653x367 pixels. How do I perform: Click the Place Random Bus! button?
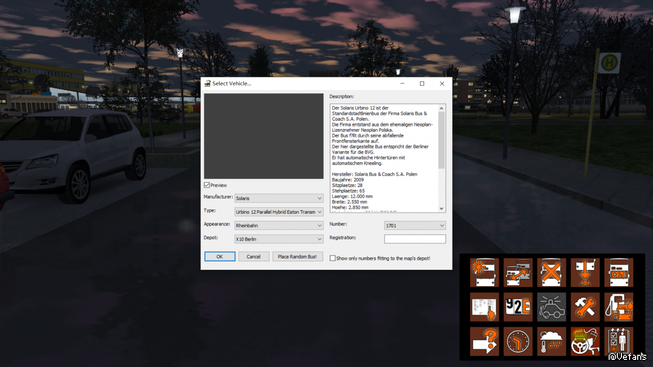(297, 257)
